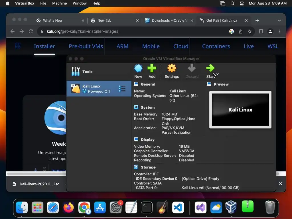The height and width of the screenshot is (219, 292).
Task: Open Control Center in menu bar
Action: 242,3
